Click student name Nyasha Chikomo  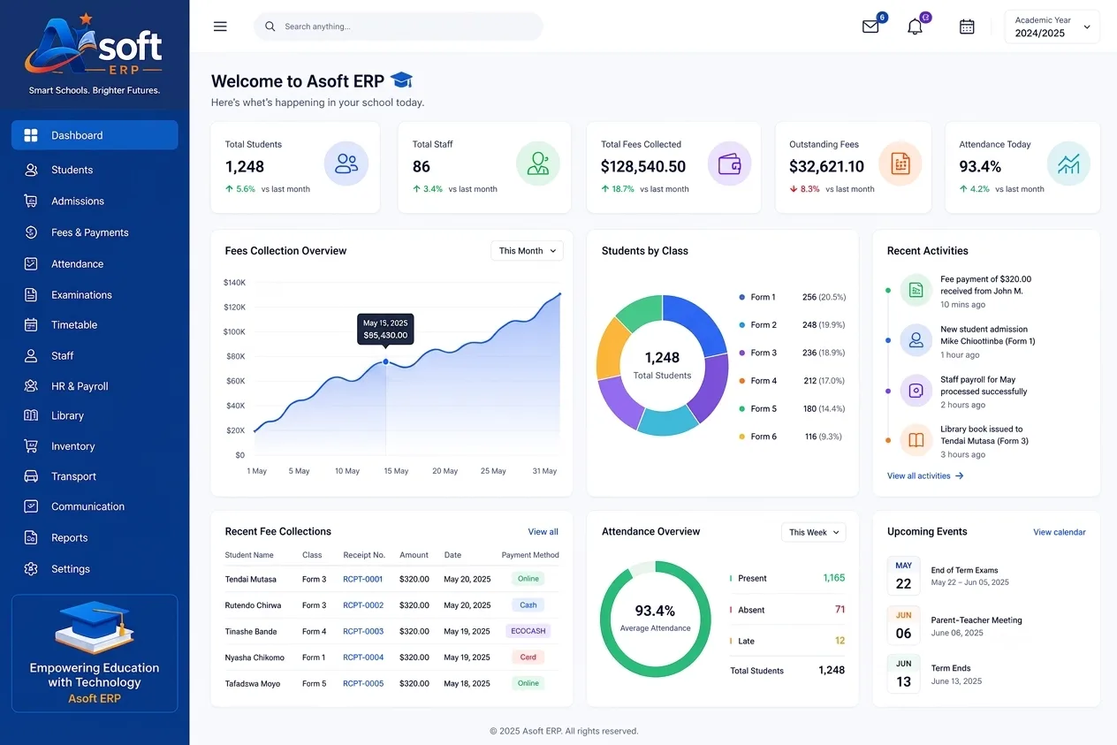click(x=255, y=658)
